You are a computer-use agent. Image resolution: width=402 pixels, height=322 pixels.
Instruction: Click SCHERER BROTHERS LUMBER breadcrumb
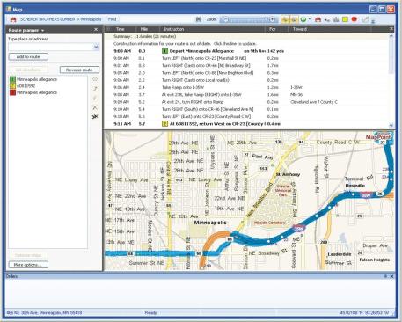(48, 19)
